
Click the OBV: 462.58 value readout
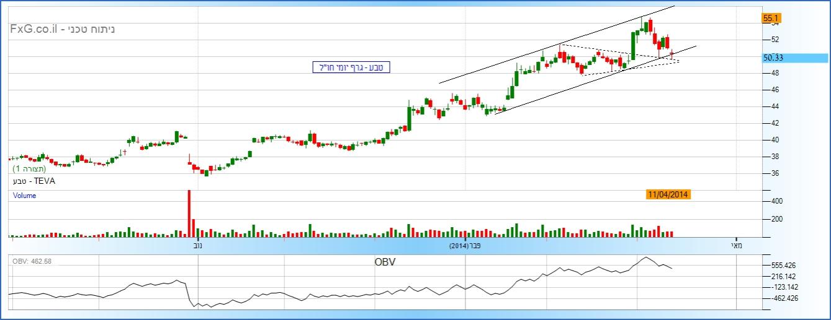[32, 261]
